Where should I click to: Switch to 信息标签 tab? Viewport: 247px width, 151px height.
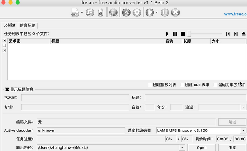28,25
